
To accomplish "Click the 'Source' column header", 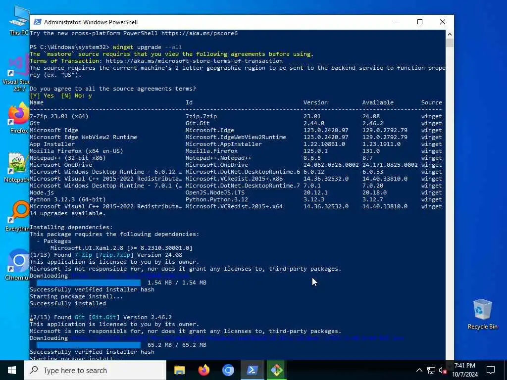I will click(x=431, y=102).
